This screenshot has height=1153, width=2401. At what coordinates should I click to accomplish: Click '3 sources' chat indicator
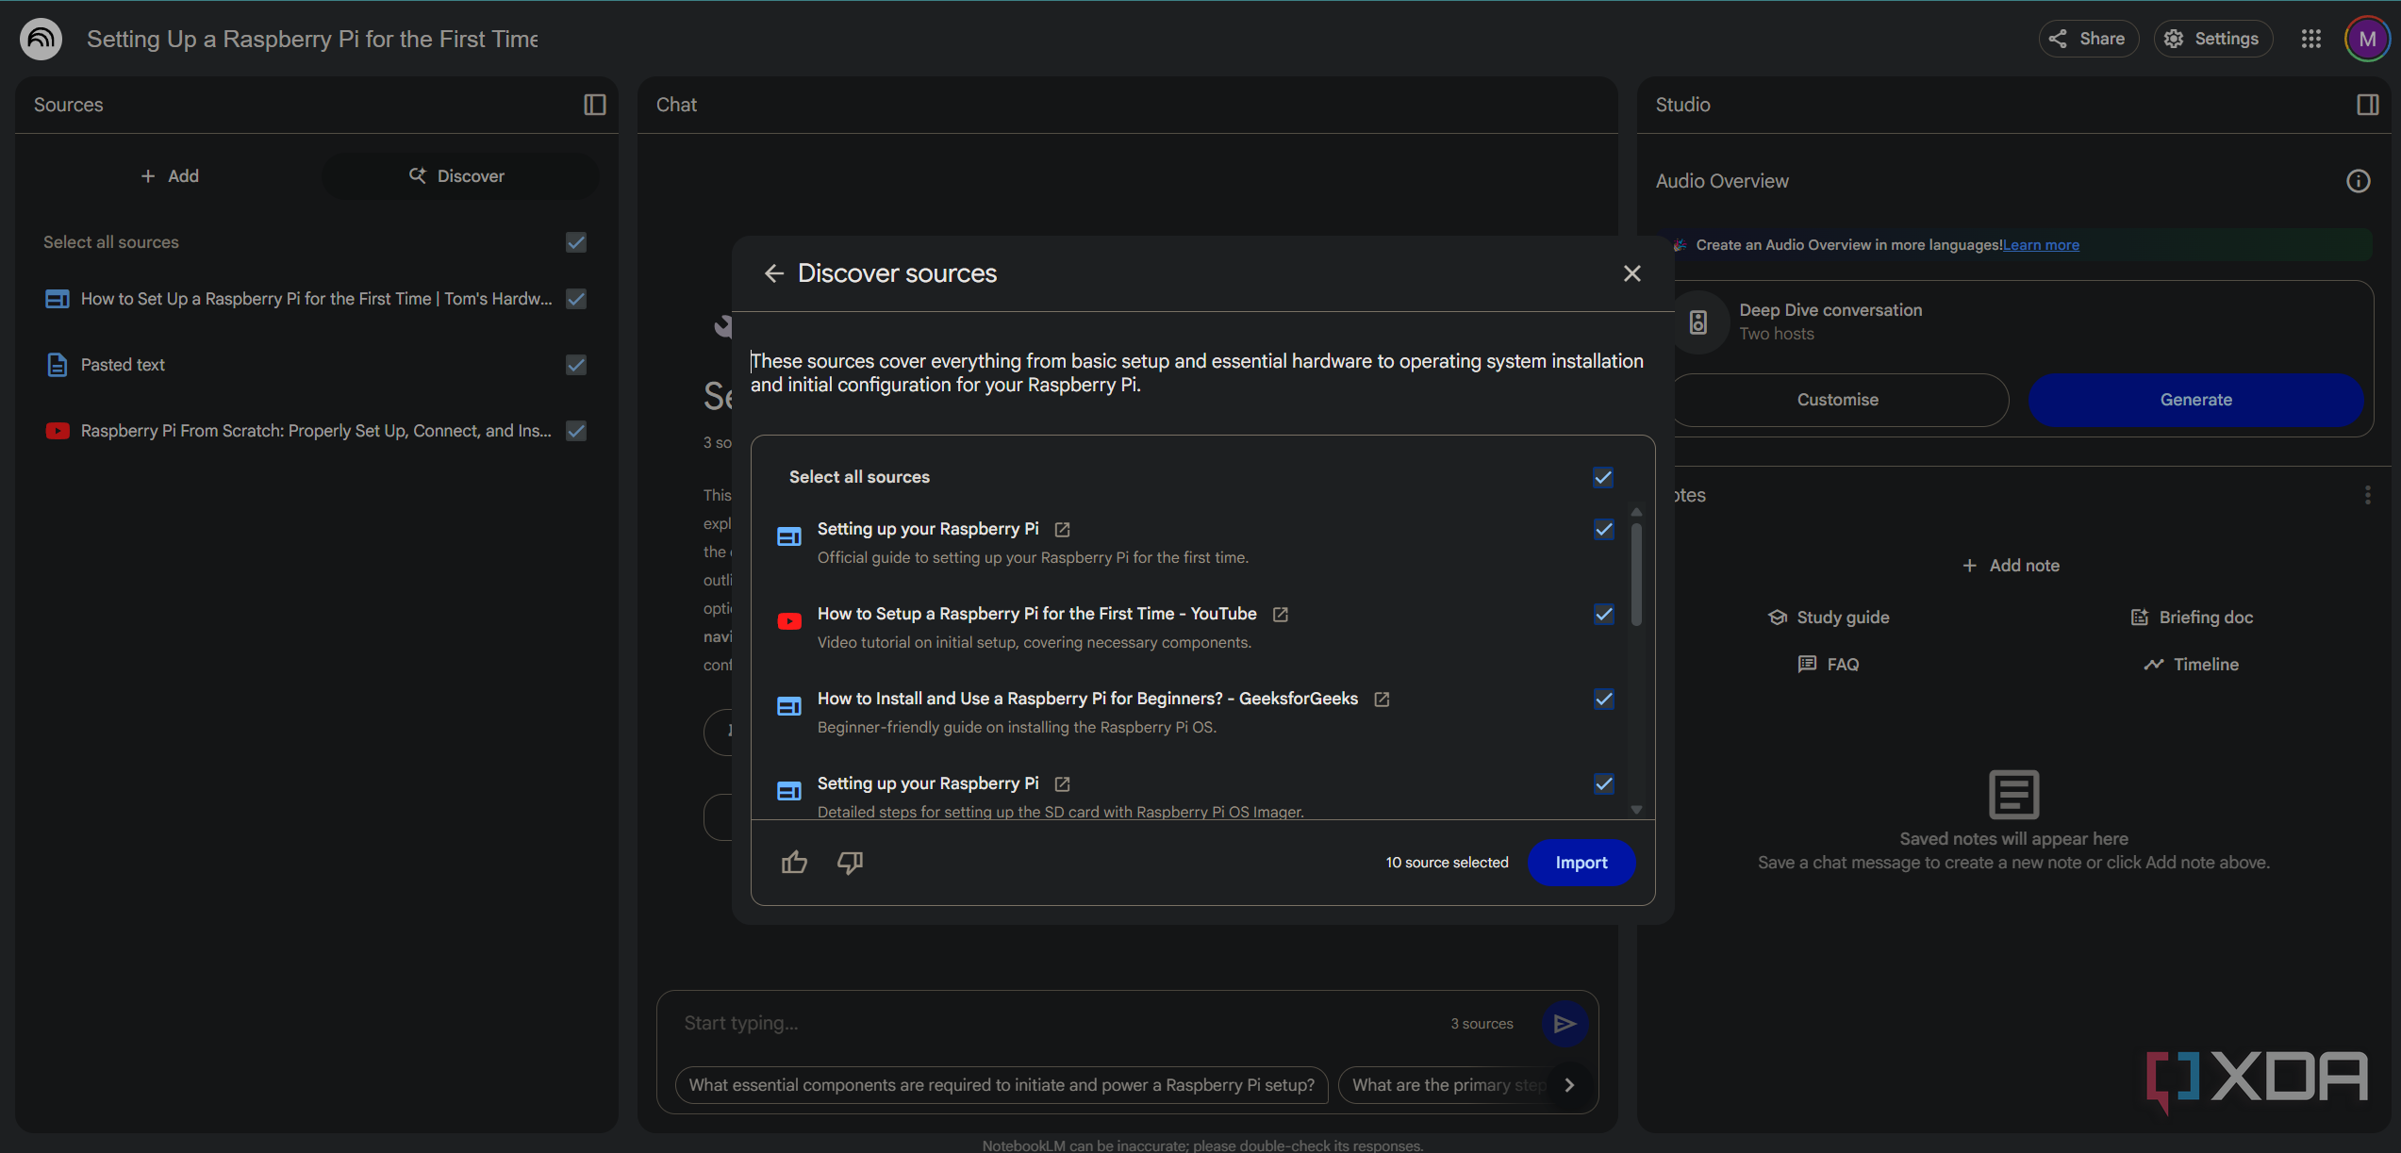click(1482, 1024)
